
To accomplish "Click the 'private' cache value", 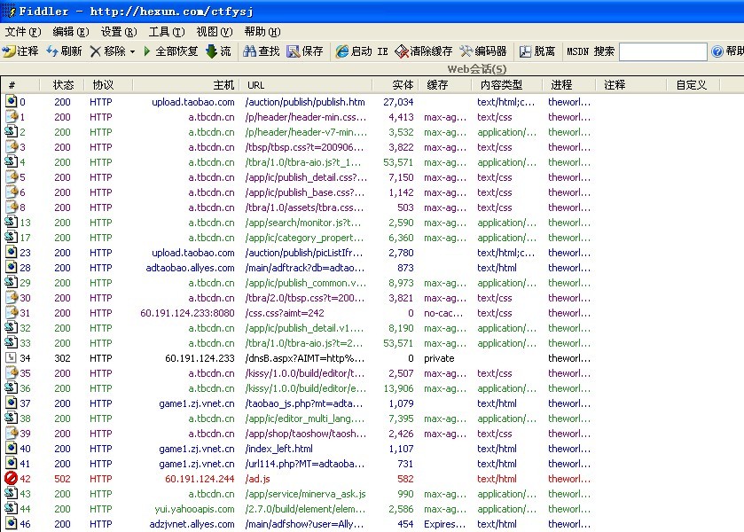I will [439, 358].
